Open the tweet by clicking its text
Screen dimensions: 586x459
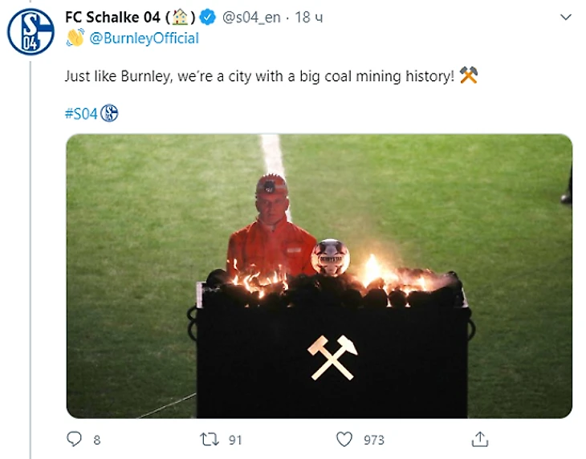pyautogui.click(x=257, y=77)
